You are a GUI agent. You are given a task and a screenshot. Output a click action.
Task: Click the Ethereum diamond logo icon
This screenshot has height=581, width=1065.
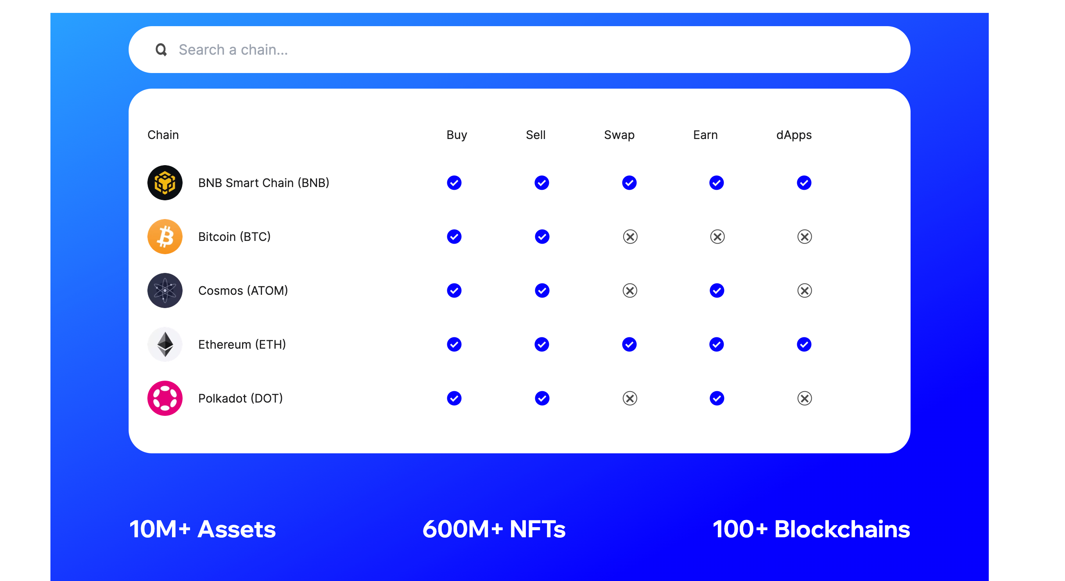coord(165,344)
